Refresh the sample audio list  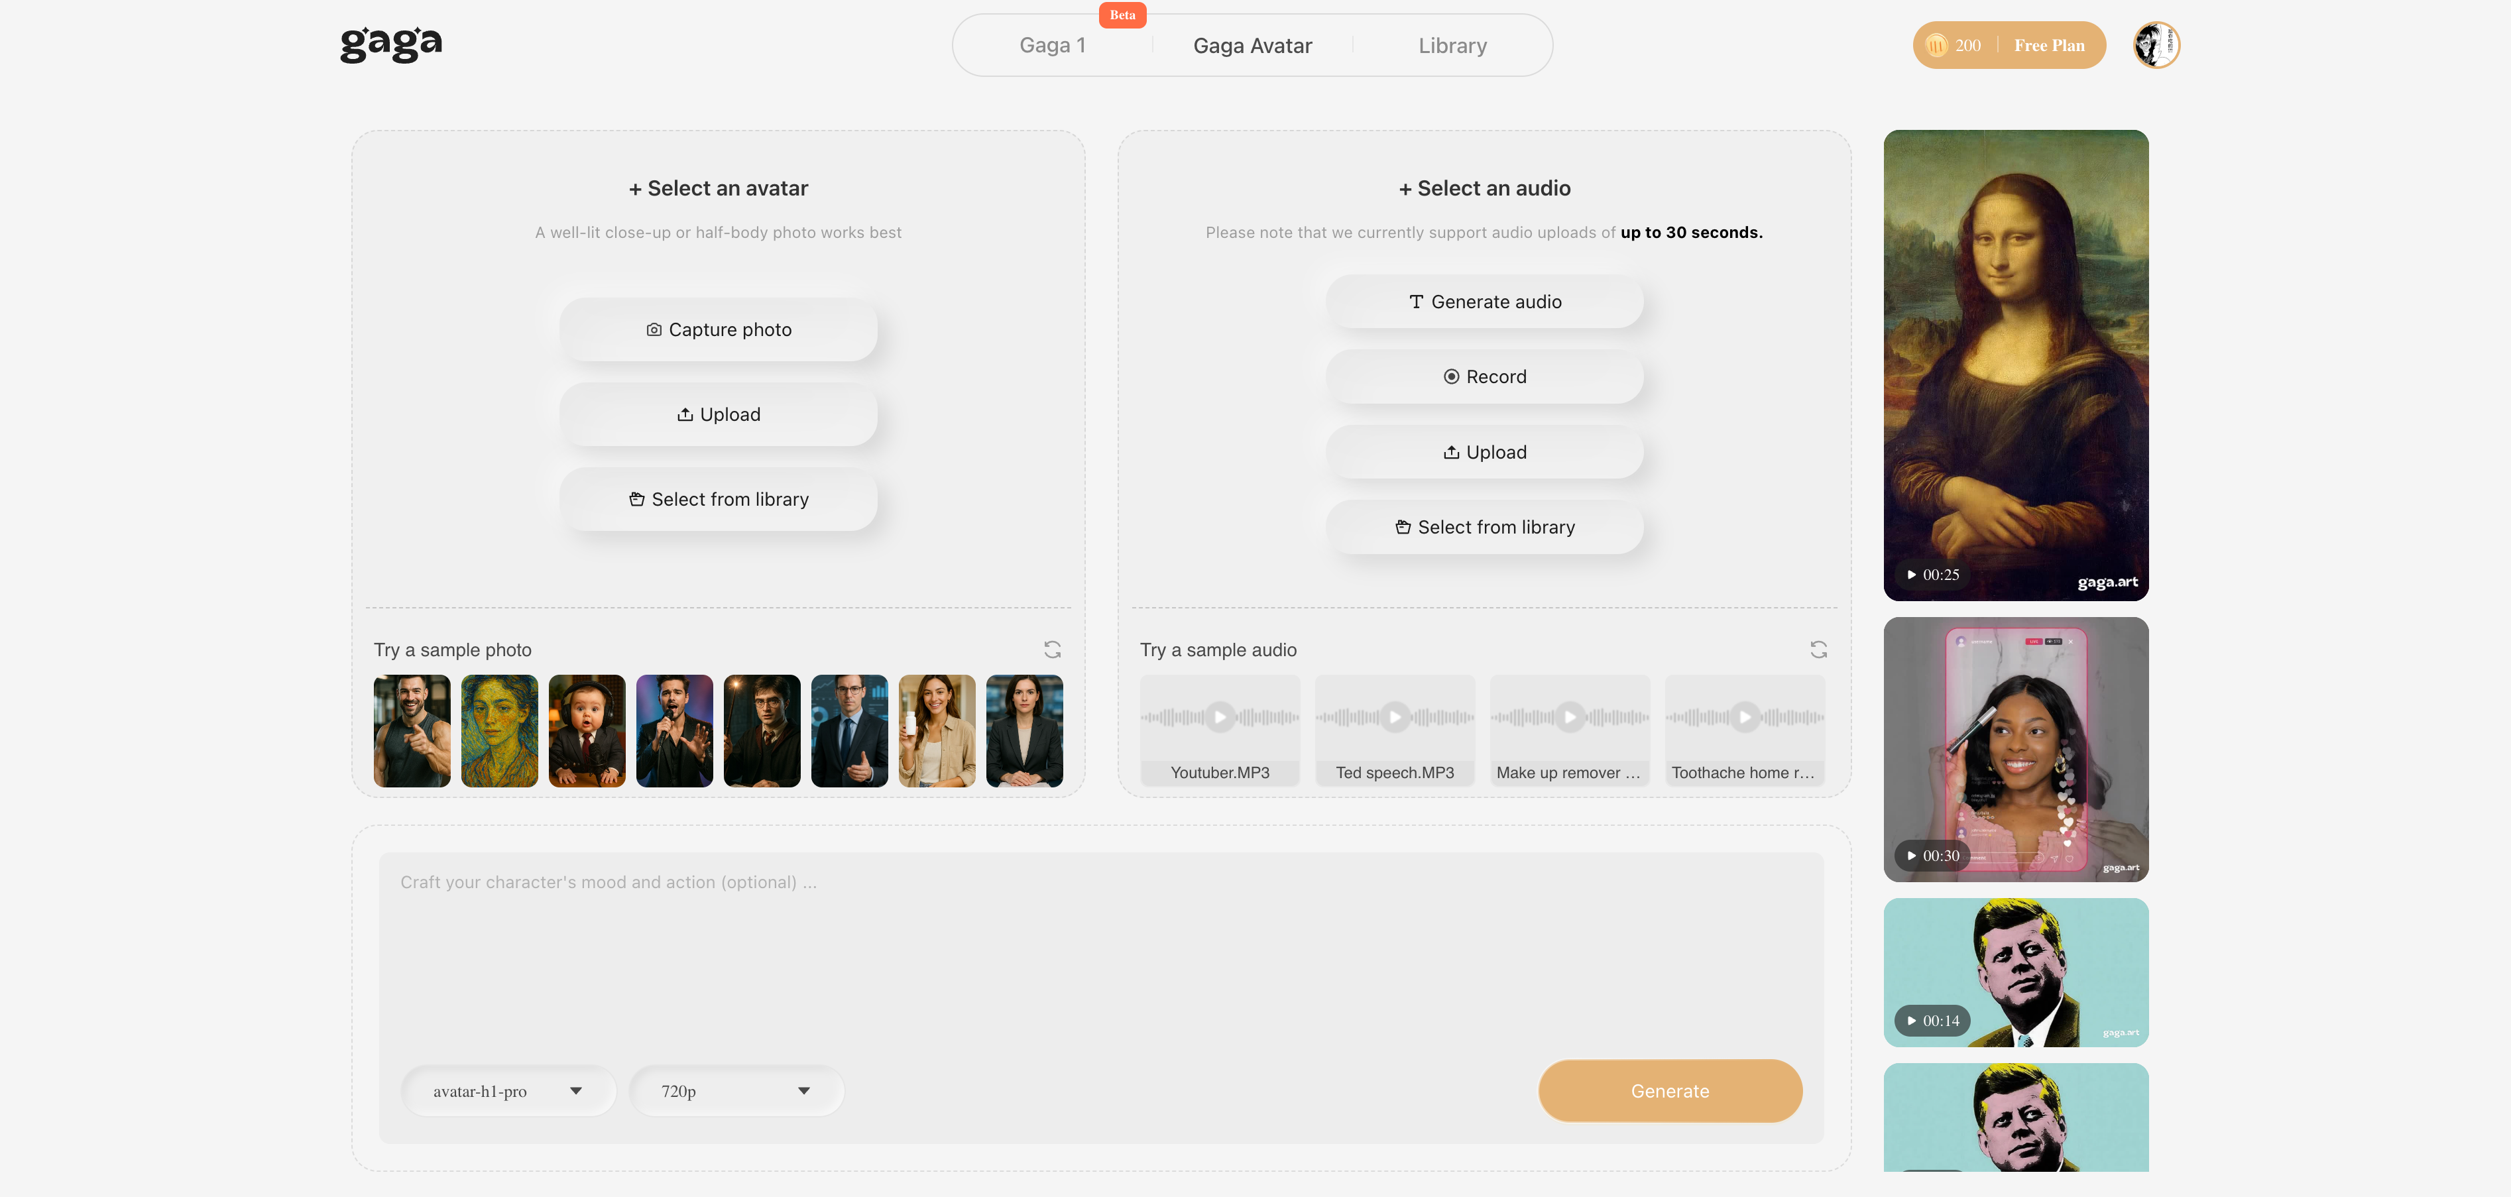coord(1819,649)
